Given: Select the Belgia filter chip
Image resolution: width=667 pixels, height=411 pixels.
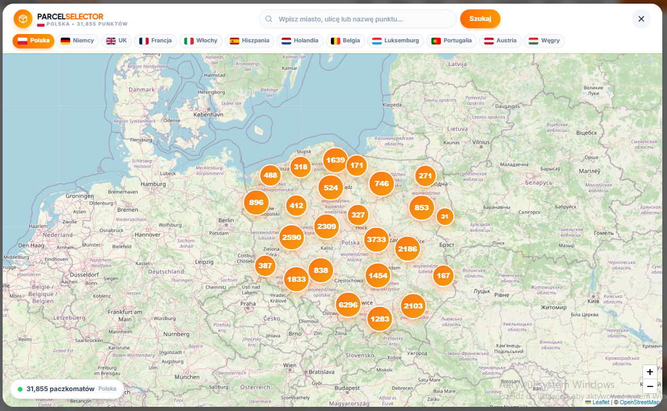Looking at the screenshot, I should [345, 40].
